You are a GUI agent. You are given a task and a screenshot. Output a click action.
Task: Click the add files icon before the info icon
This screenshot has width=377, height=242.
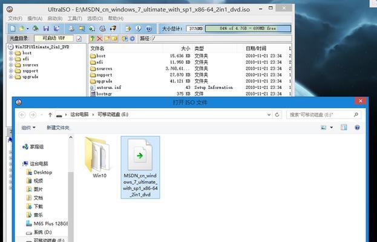(x=128, y=28)
